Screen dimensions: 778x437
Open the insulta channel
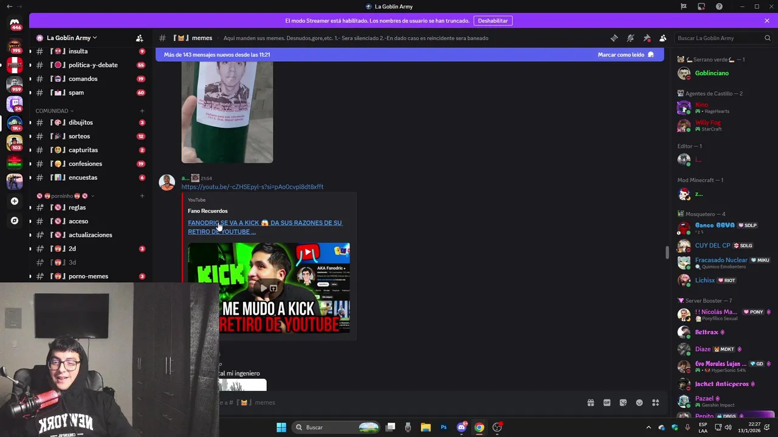click(x=90, y=52)
